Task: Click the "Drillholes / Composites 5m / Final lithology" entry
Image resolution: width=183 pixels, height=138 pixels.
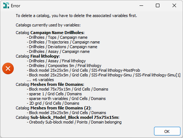Action: coord(64,66)
